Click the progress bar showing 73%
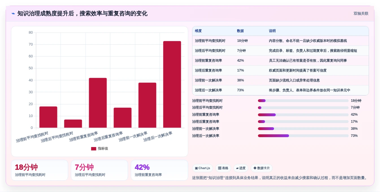 coord(303,136)
